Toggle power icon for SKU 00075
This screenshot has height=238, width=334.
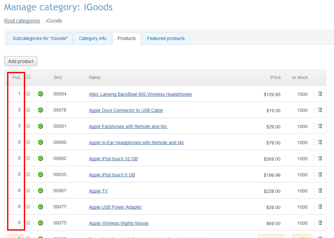(41, 223)
